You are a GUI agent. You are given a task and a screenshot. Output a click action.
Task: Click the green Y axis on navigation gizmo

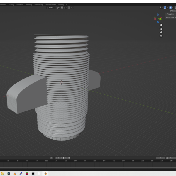pyautogui.click(x=160, y=19)
